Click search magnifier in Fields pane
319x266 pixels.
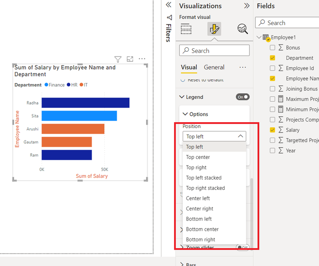pyautogui.click(x=262, y=23)
